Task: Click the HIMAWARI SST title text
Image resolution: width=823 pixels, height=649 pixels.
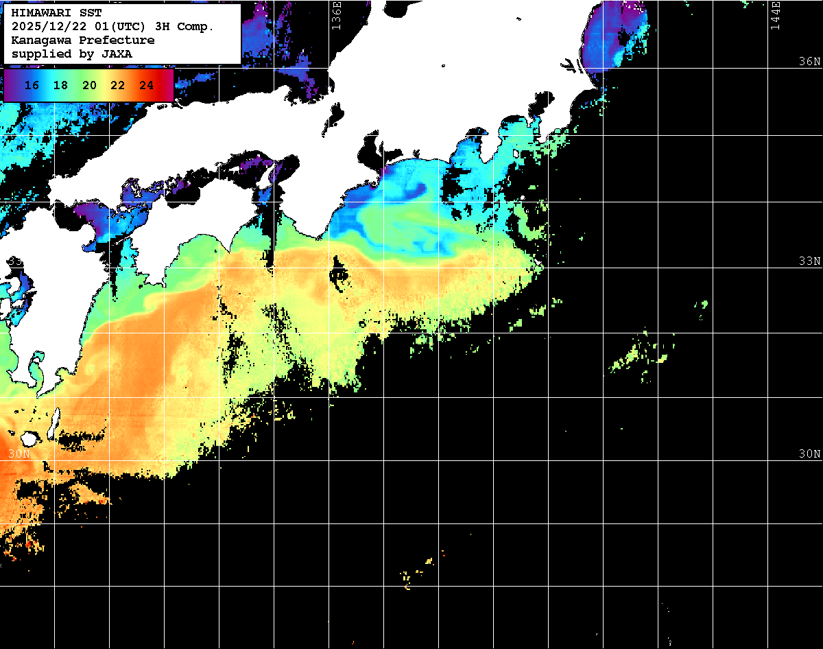Action: [x=56, y=13]
